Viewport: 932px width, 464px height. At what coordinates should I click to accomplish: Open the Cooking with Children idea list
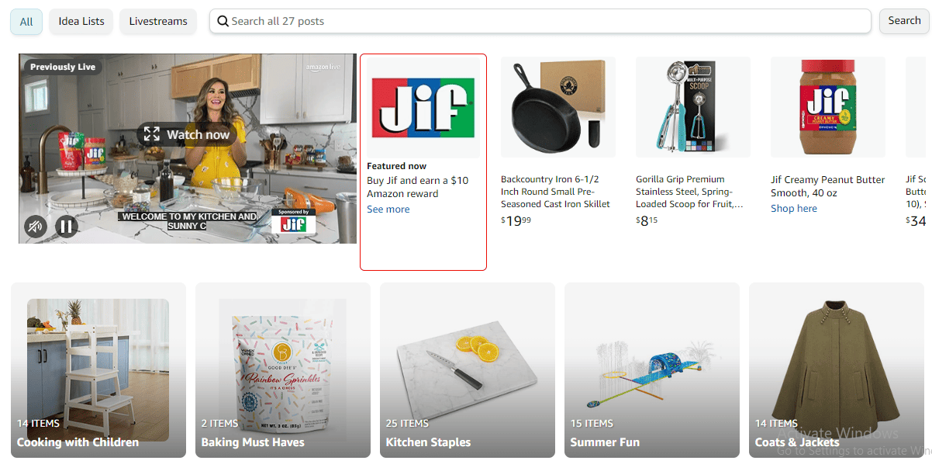click(98, 370)
